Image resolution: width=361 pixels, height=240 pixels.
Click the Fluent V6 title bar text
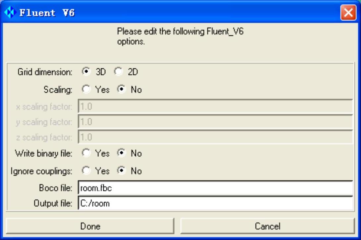(x=47, y=14)
